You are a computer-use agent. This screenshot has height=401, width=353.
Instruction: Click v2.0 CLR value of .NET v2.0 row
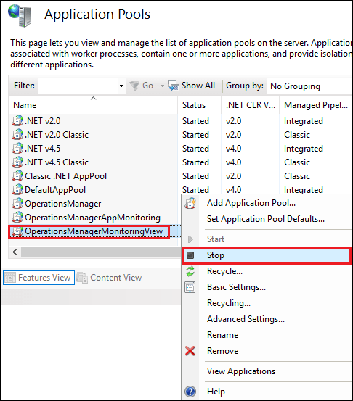point(233,121)
